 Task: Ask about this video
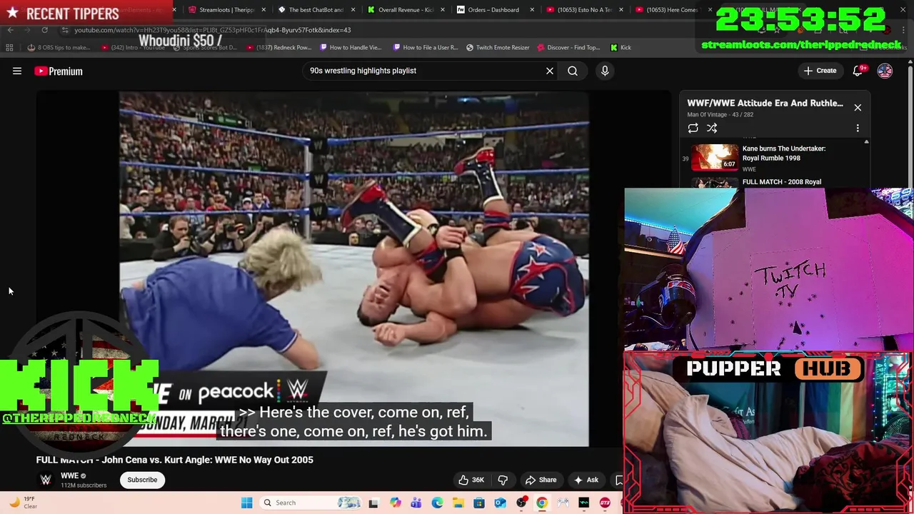(x=586, y=480)
